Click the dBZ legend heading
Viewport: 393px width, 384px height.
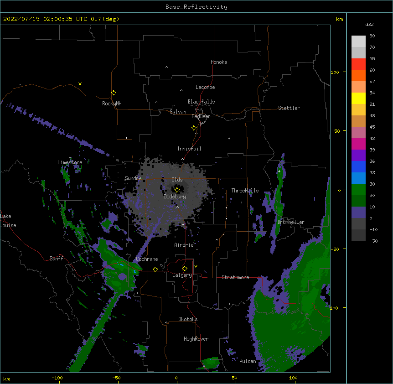coord(369,24)
